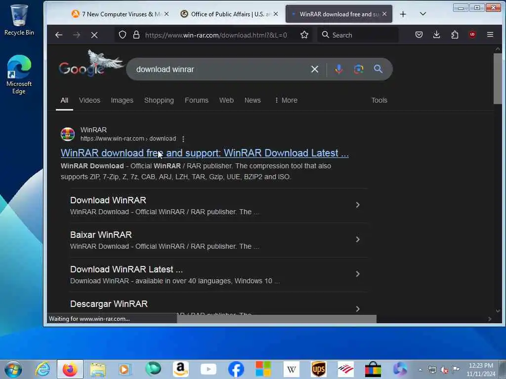
Task: Click the win-rar.com download URL breadcrumb
Action: coord(128,139)
